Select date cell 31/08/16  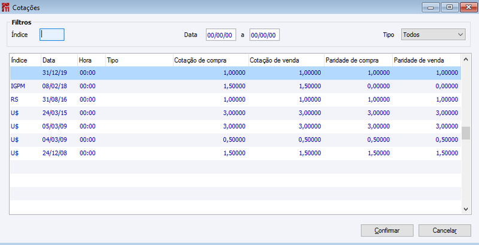click(x=54, y=100)
